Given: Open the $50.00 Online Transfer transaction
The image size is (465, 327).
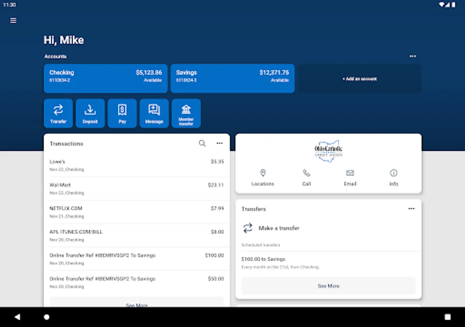Looking at the screenshot, I should coord(137,282).
